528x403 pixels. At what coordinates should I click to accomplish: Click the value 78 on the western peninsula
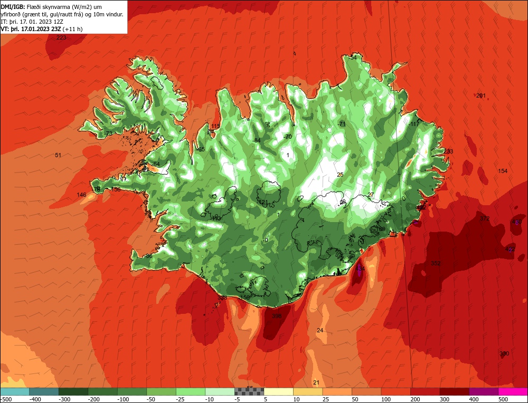97,189
